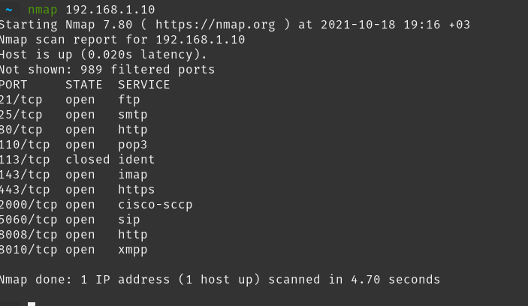The image size is (528, 306).
Task: Click the sip service name
Action: coord(128,220)
